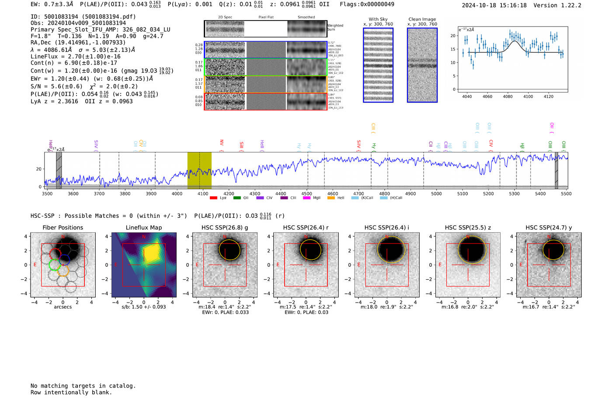Click the Primary Spec_Slot_IFU_AMP line
This screenshot has width=612, height=416.
point(101,30)
